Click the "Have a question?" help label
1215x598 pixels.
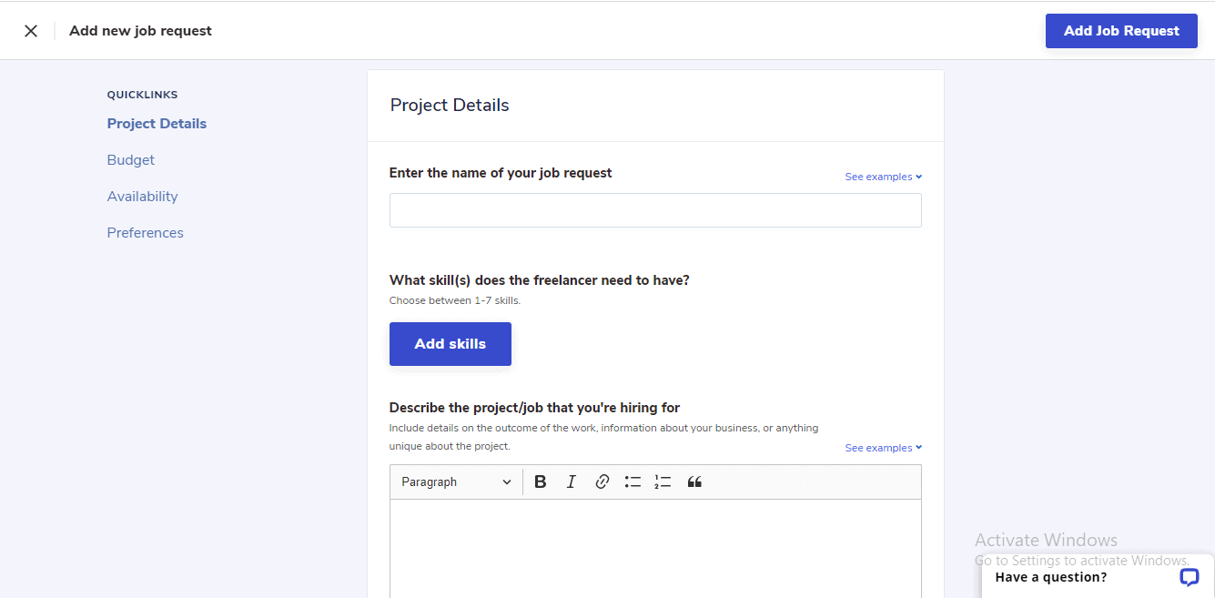(1050, 577)
